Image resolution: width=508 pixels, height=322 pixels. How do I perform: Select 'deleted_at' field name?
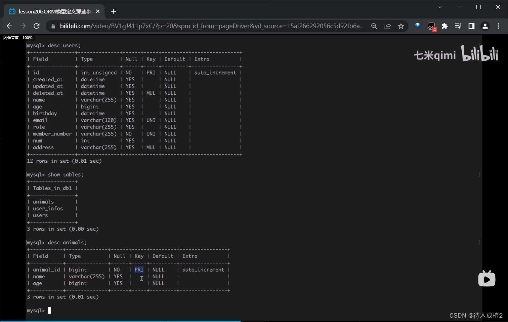click(x=48, y=93)
